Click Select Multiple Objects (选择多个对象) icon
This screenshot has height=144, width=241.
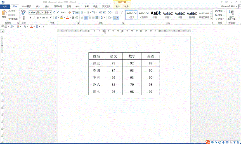pos(231,15)
